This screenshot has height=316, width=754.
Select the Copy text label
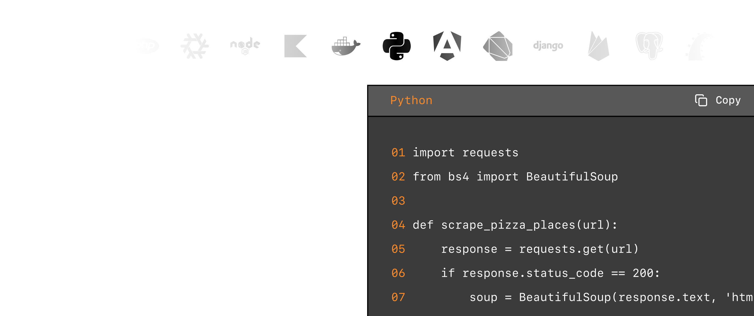(x=728, y=101)
